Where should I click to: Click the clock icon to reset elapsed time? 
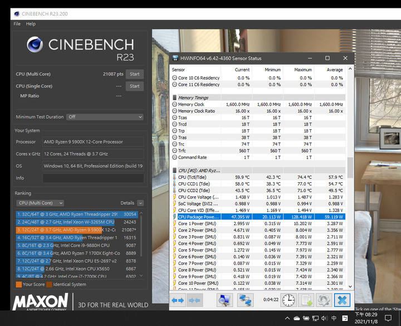tap(288, 300)
